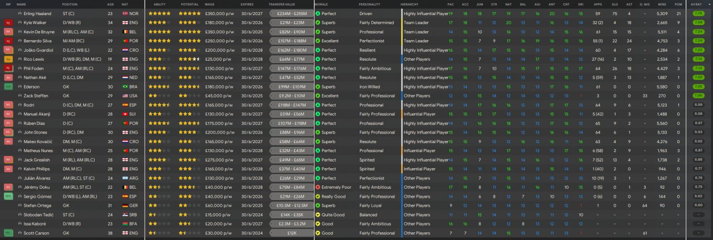Sort by the GLS column header
713x240 pixels.
(x=614, y=4)
